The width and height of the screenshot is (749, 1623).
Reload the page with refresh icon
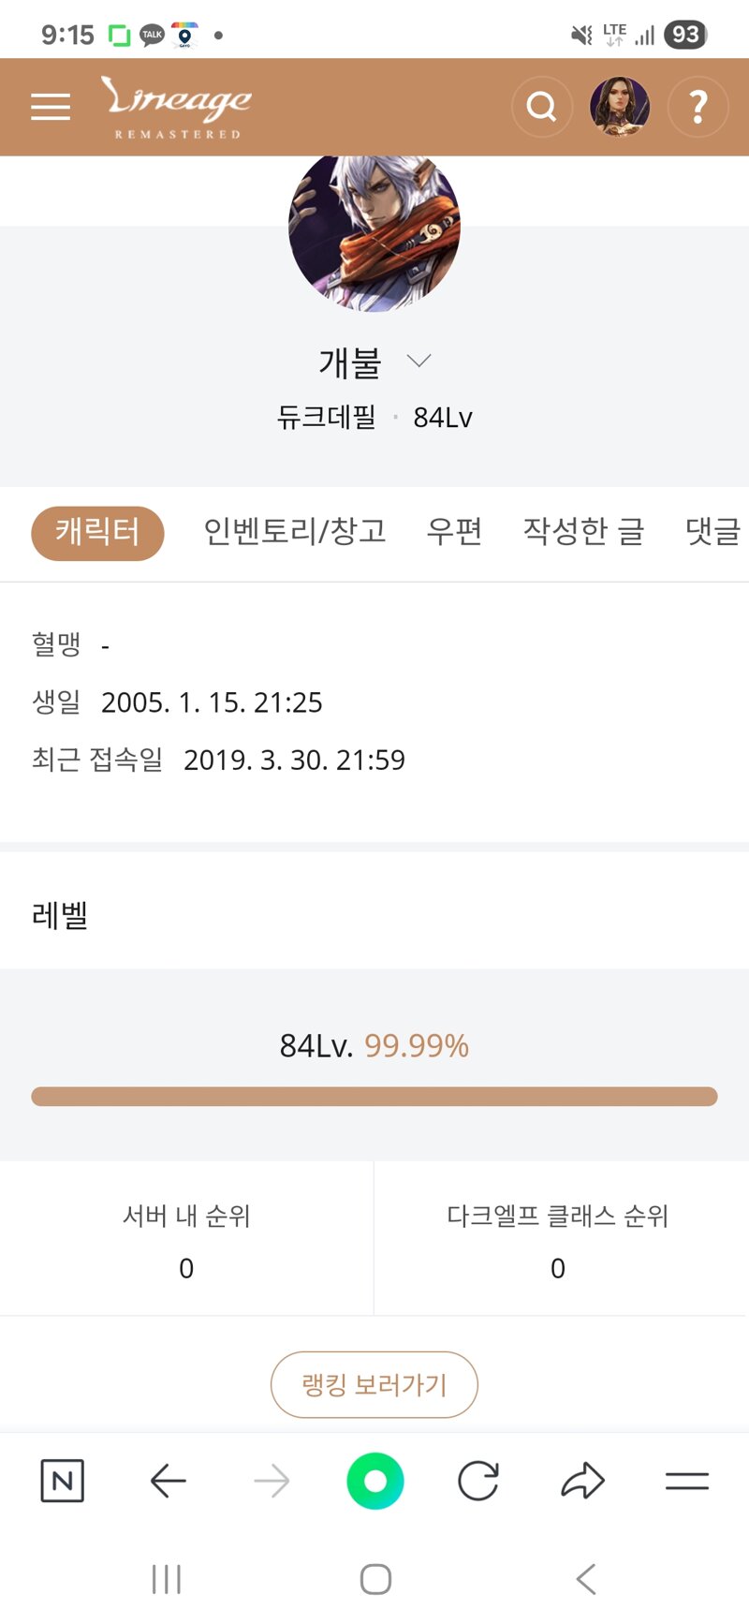(x=478, y=1481)
